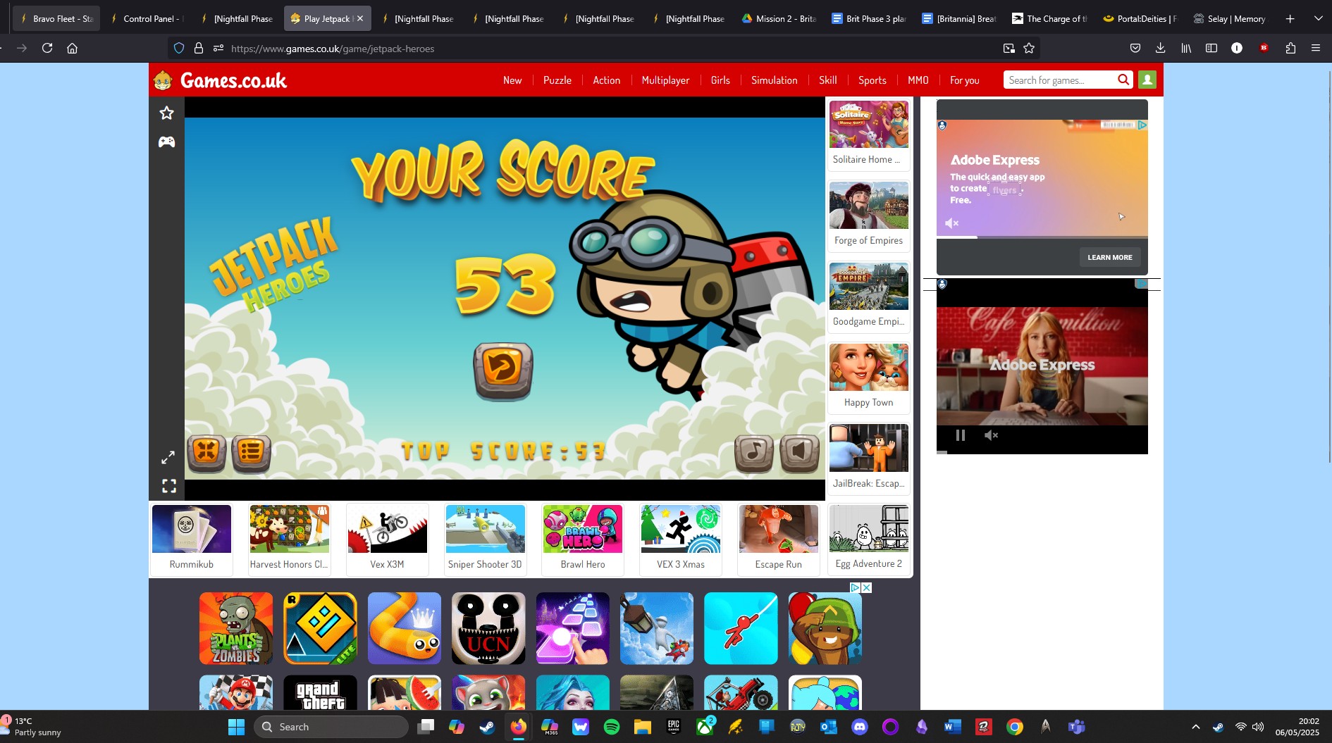Open the Multiplayer games category
This screenshot has width=1332, height=743.
pos(665,80)
